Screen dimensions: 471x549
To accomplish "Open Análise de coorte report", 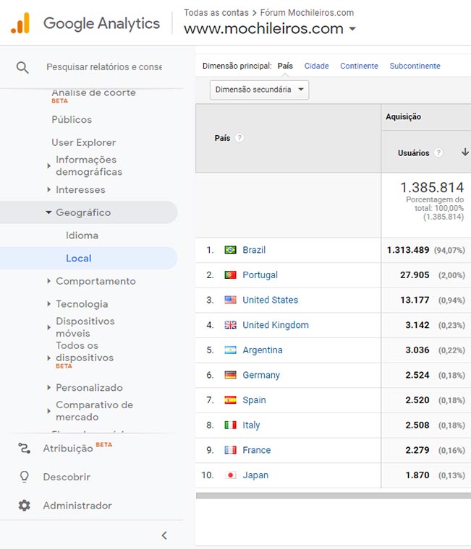I will tap(93, 93).
